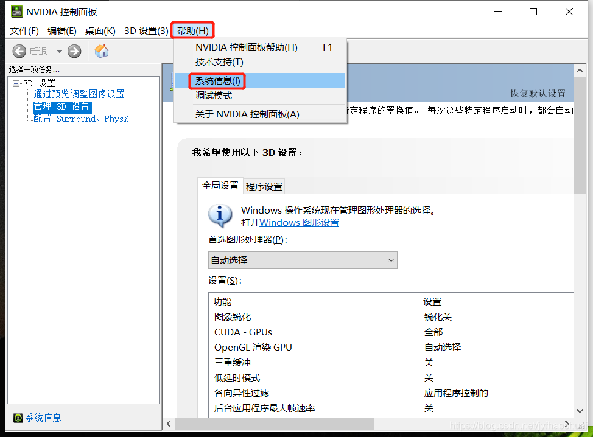The height and width of the screenshot is (437, 593).
Task: Click the horizontal scrollbar at the bottom
Action: (274, 424)
